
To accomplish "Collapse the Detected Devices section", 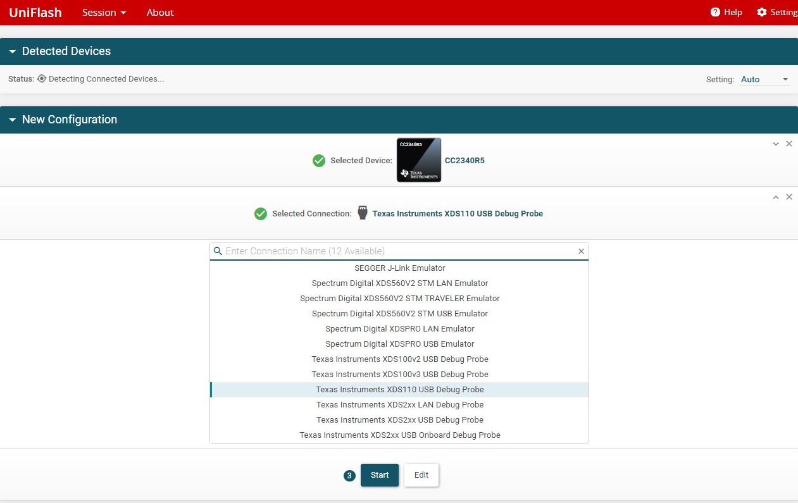I will [x=13, y=51].
